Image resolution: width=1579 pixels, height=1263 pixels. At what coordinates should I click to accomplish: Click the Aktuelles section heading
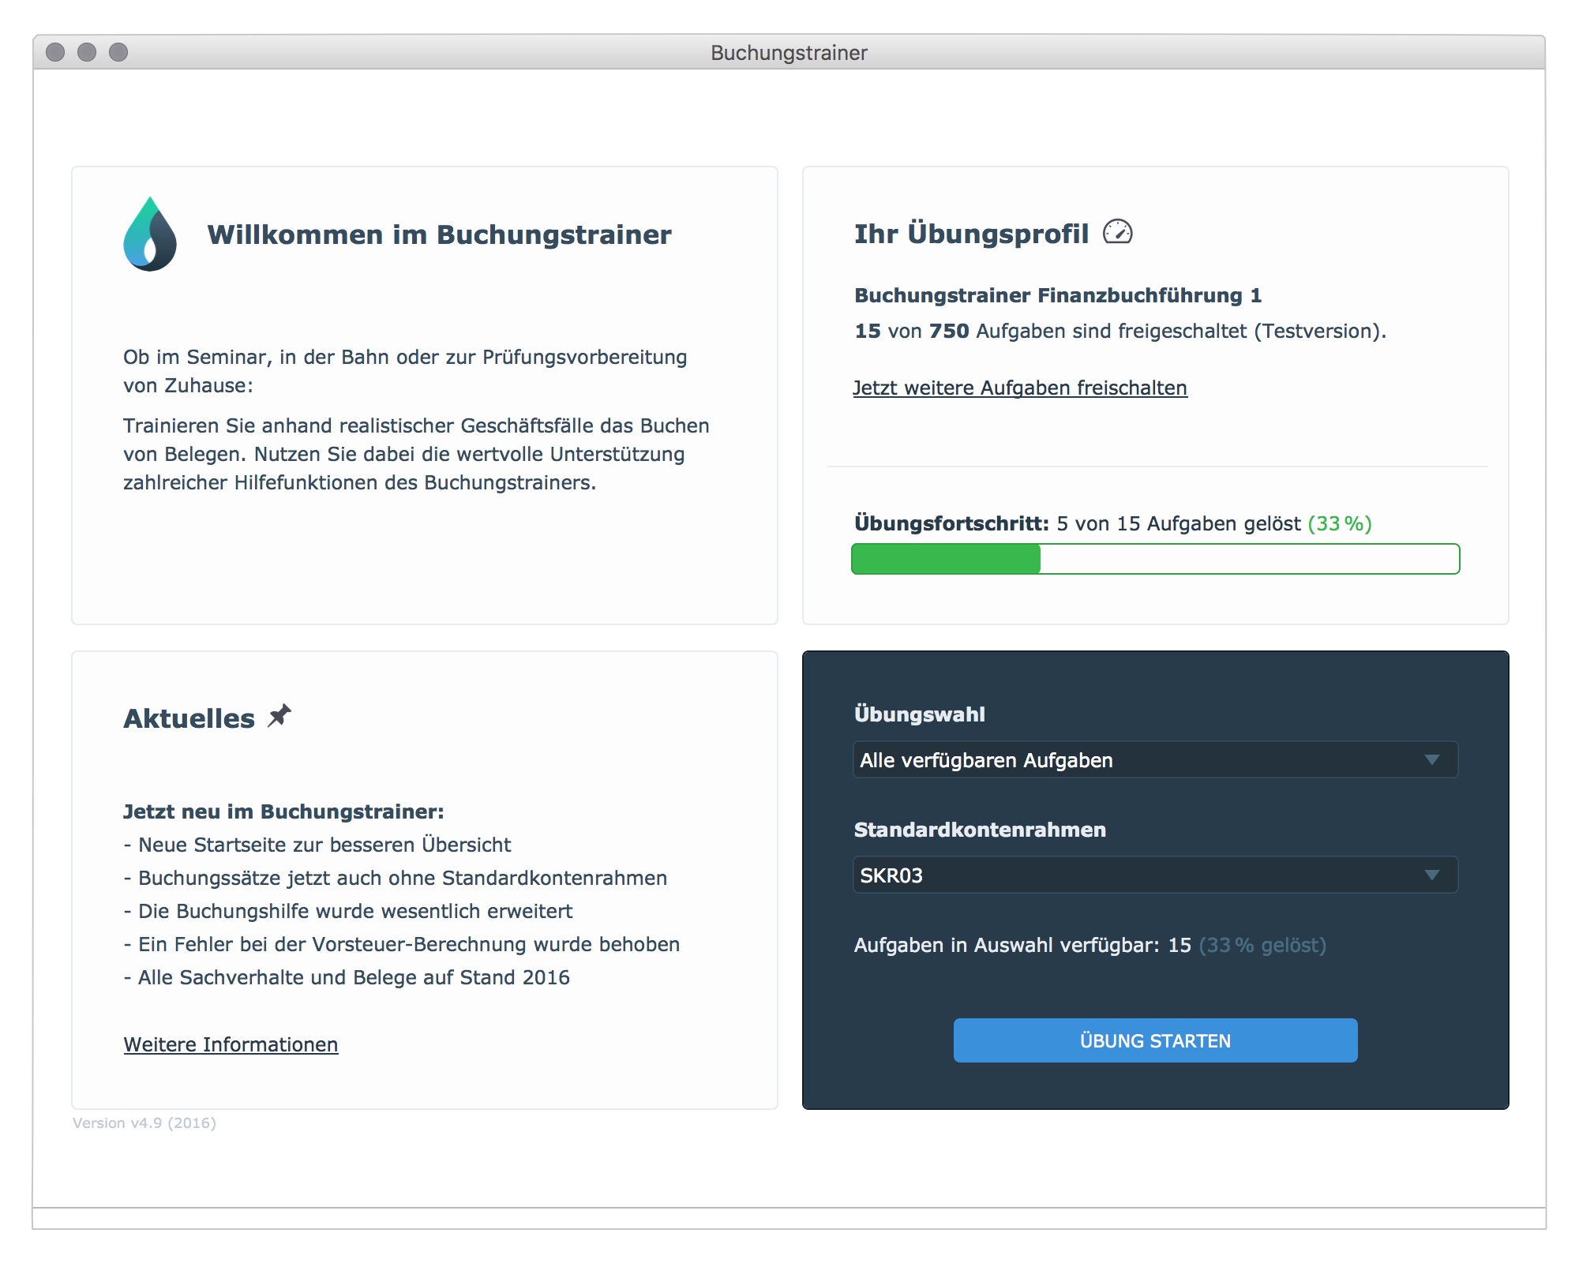[189, 718]
